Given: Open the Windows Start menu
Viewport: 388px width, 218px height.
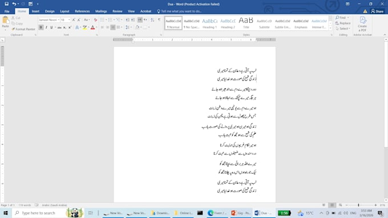Looking at the screenshot, I should (6, 213).
